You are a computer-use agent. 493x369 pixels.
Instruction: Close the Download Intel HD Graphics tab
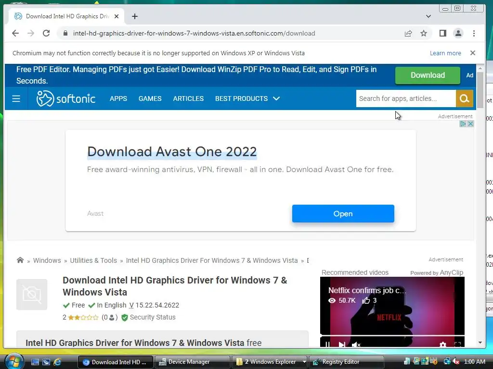pos(117,16)
